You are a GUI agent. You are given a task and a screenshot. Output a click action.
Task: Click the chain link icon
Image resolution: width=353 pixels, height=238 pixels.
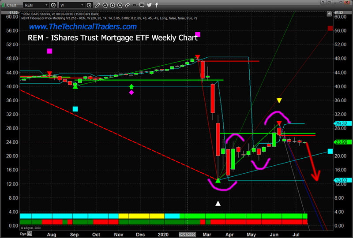point(127,5)
